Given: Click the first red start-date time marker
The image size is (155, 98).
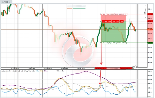Looking at the screenshot, I should (x=101, y=68).
